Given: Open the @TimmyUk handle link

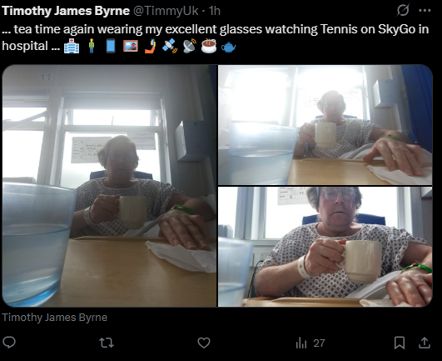Looking at the screenshot, I should [166, 11].
